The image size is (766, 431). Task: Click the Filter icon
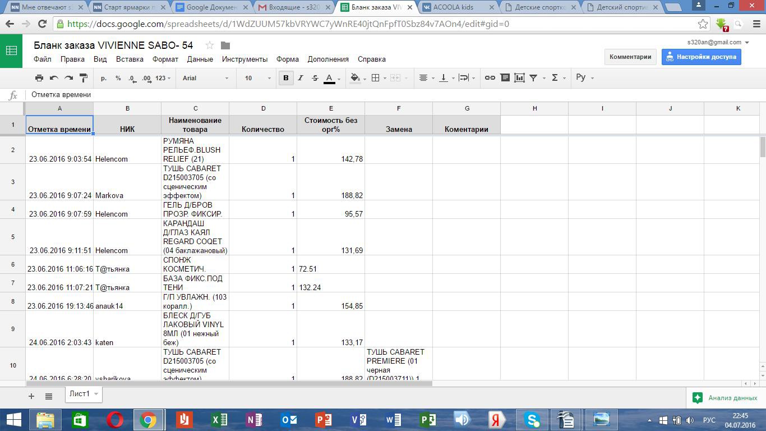click(x=534, y=78)
